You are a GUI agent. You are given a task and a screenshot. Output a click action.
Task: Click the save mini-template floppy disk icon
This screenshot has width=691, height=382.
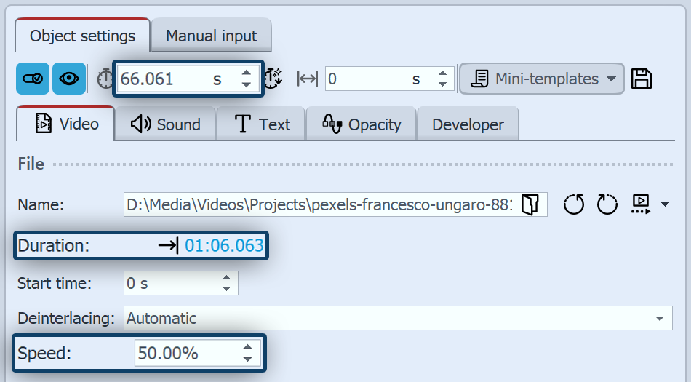tap(641, 79)
